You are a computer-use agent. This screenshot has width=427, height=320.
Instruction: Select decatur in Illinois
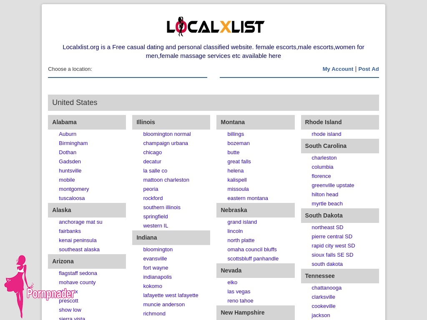152,161
